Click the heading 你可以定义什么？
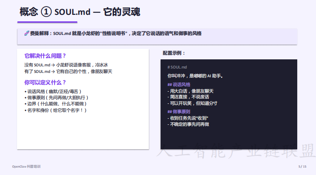316x175 pixels. (x=45, y=82)
